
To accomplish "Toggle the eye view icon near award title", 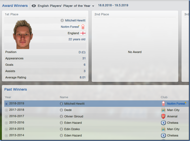I will pos(34,6).
